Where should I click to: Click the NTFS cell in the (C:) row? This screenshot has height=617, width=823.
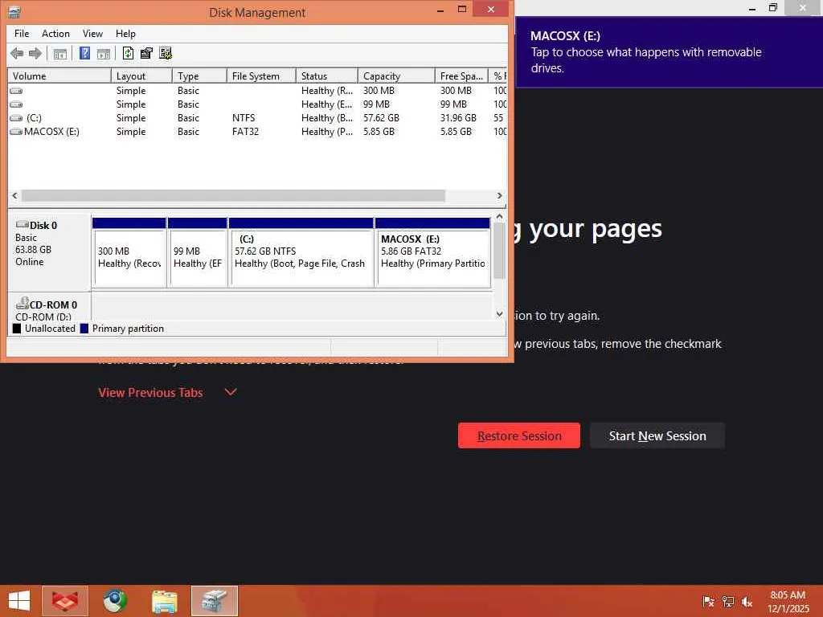tap(244, 117)
